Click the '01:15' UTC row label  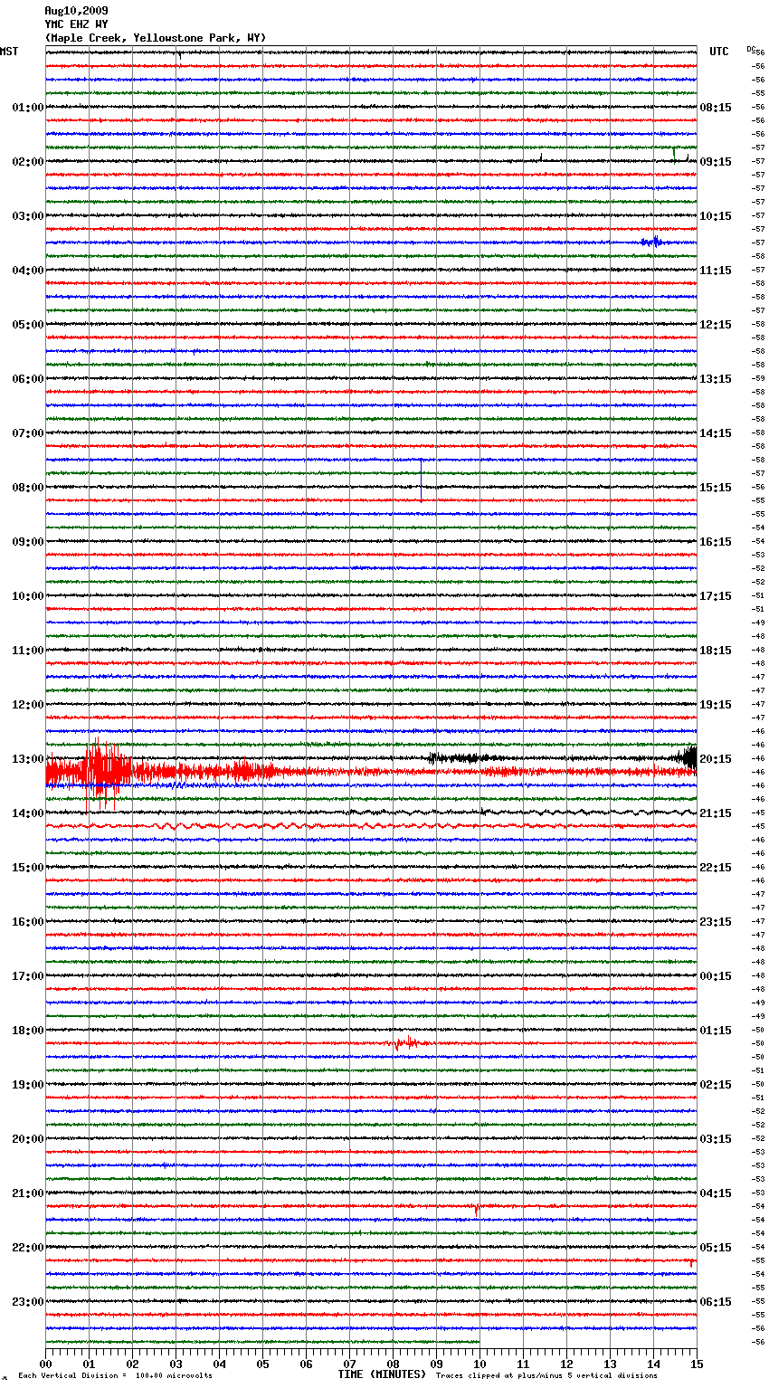(716, 1031)
